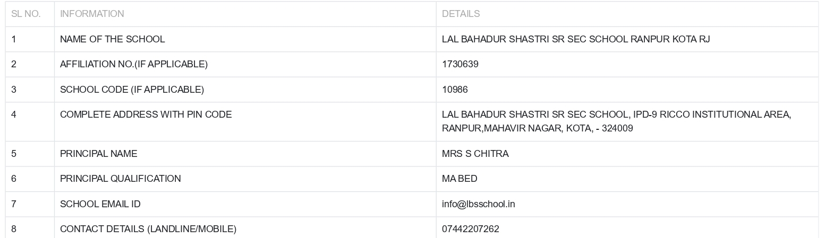Click 'COMPLETE ADDRESS WITH PIN CODE' label
The width and height of the screenshot is (826, 238).
pyautogui.click(x=146, y=114)
